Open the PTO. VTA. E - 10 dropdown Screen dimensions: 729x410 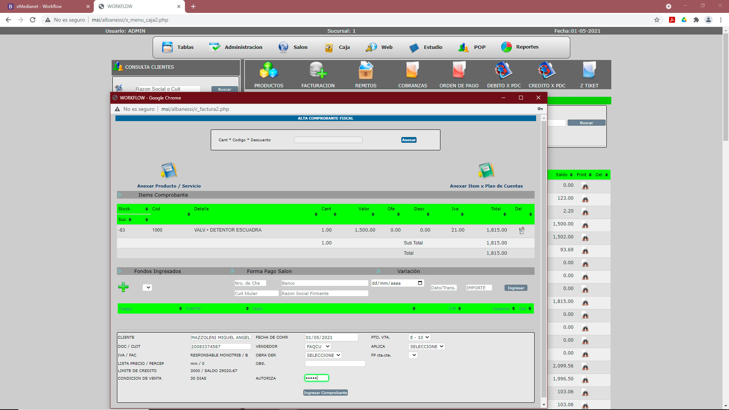coord(420,337)
